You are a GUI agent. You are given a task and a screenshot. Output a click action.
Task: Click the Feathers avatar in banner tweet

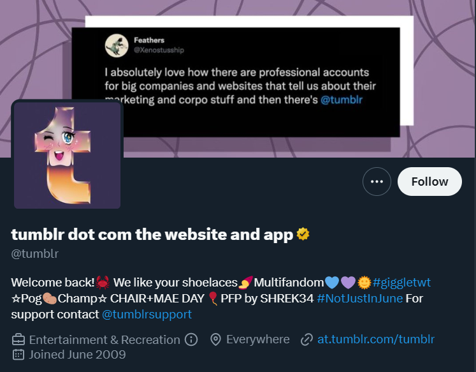(x=115, y=45)
